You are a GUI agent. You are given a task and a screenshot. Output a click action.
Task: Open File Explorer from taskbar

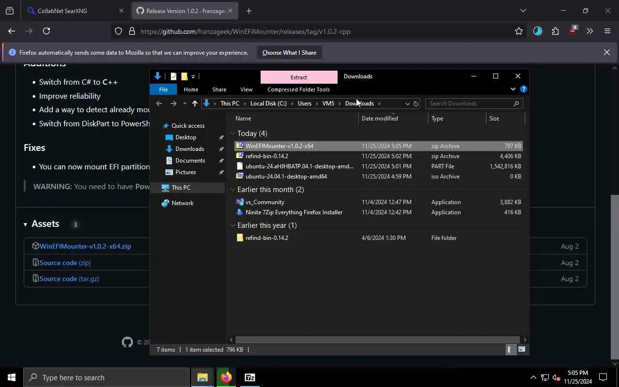(x=202, y=377)
